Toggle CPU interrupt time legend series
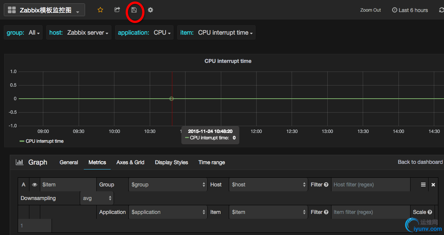This screenshot has height=235, width=444. pyautogui.click(x=44, y=141)
